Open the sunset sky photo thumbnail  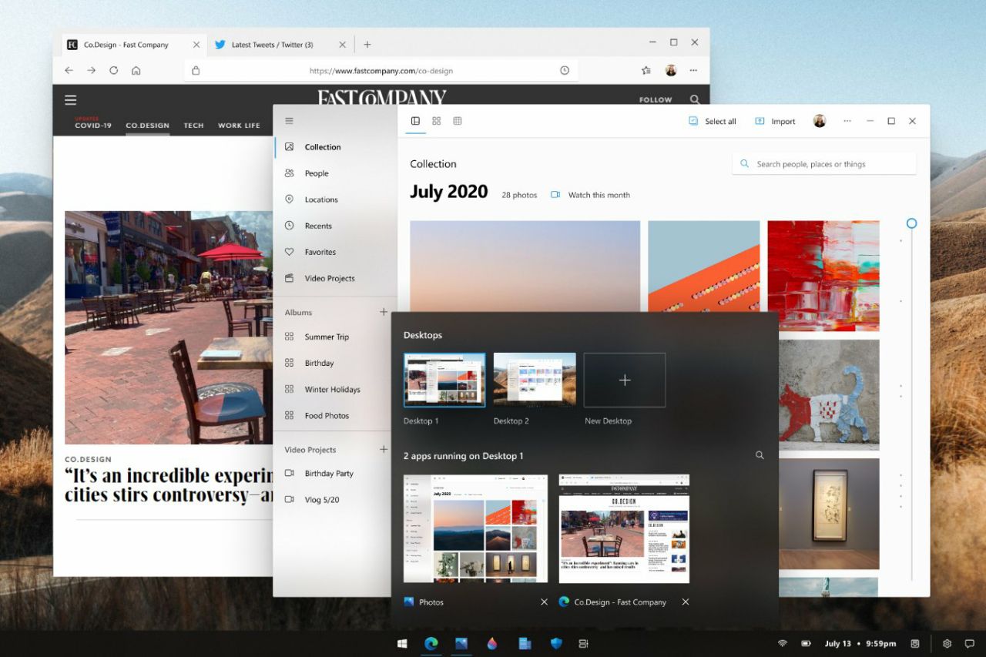tap(525, 266)
